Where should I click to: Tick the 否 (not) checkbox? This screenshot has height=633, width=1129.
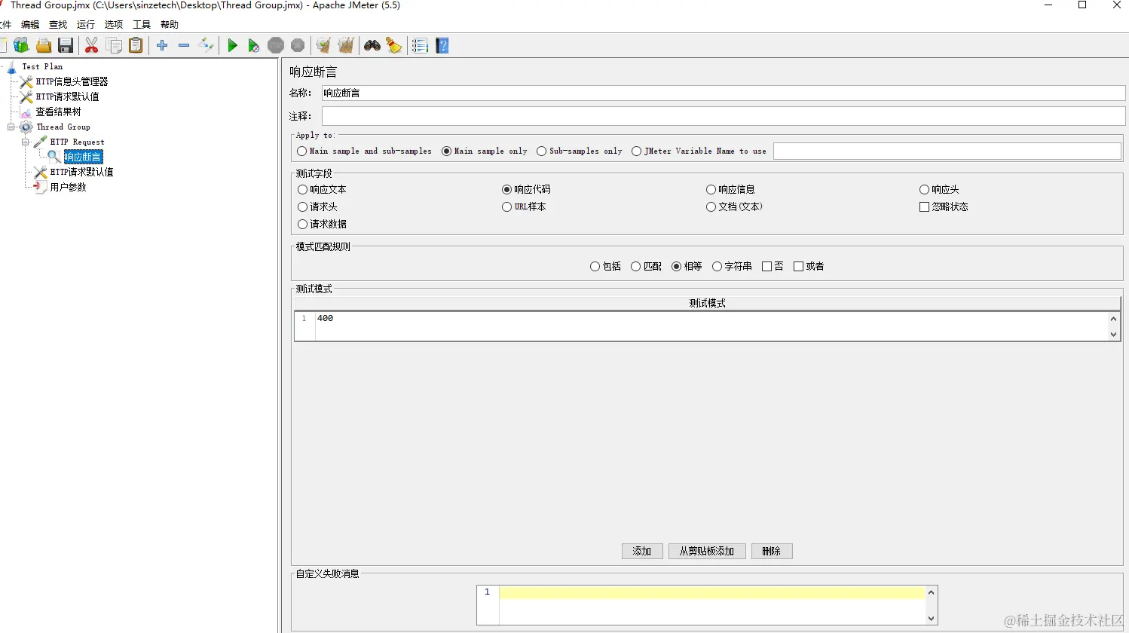(x=767, y=267)
